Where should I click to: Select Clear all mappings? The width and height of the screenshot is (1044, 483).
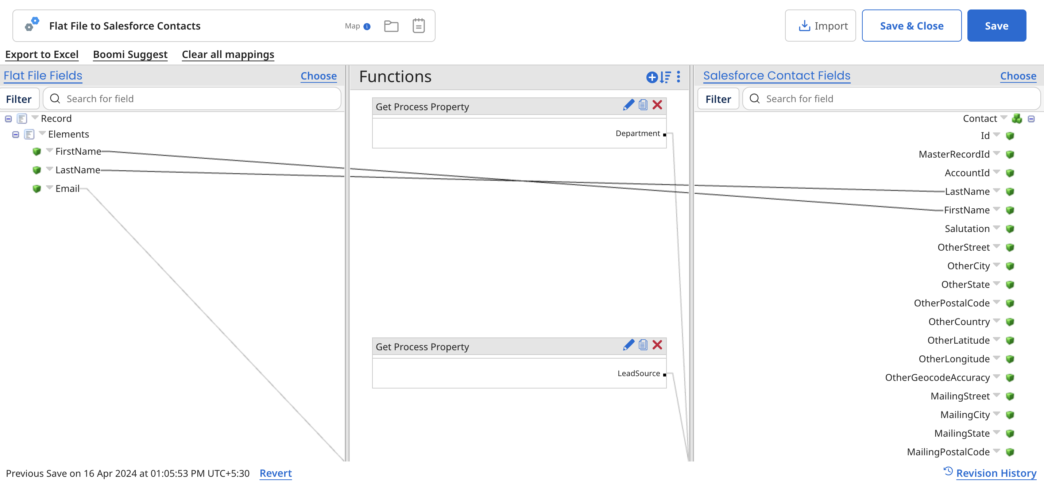(228, 54)
